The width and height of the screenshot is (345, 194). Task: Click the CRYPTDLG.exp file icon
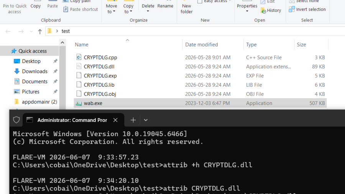[79, 76]
